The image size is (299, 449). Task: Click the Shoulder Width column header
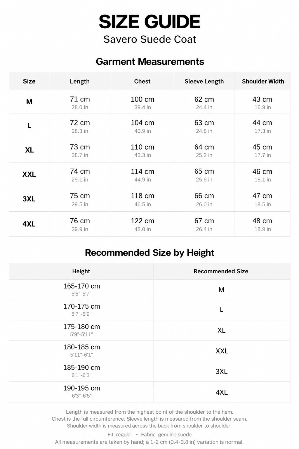263,81
